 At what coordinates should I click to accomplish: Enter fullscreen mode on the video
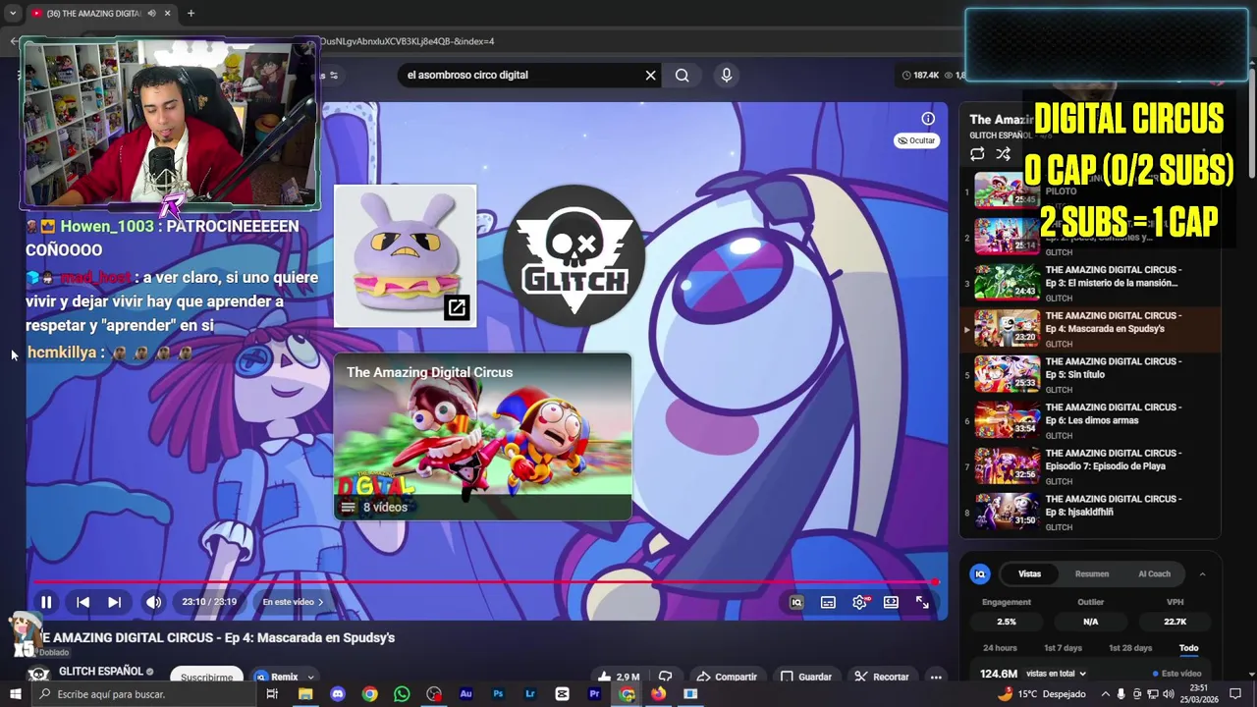tap(922, 602)
